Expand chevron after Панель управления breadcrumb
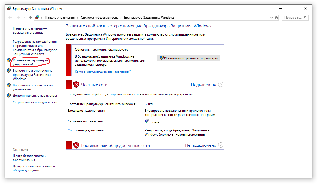This screenshot has height=184, width=318. click(78, 18)
